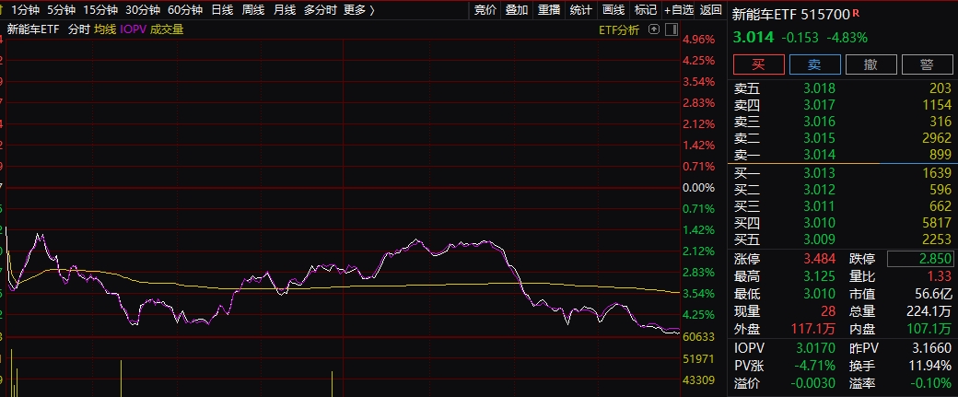Click +自选 to add to watchlist
The image size is (958, 397).
pyautogui.click(x=679, y=10)
